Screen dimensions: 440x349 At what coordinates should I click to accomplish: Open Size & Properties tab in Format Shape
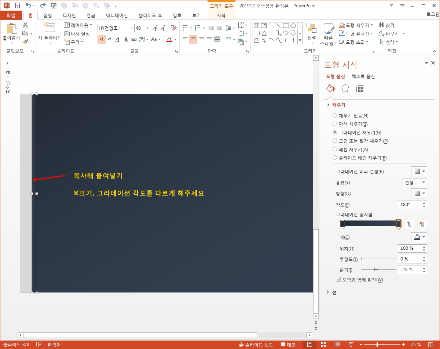360,89
